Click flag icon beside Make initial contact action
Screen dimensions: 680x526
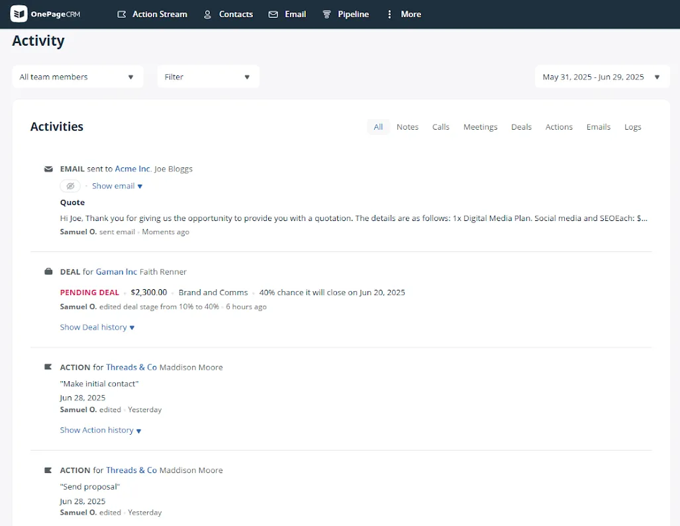coord(48,367)
